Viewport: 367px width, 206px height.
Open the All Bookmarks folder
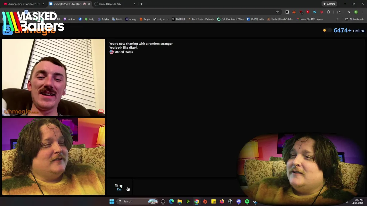355,19
